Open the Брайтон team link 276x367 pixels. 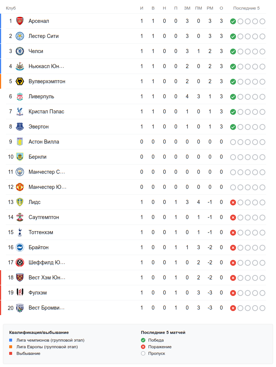coord(39,247)
